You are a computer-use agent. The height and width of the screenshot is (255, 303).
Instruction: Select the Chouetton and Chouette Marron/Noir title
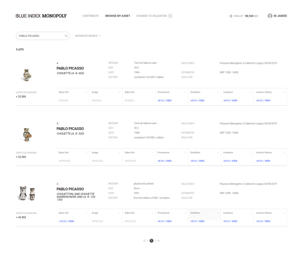[x=76, y=197]
